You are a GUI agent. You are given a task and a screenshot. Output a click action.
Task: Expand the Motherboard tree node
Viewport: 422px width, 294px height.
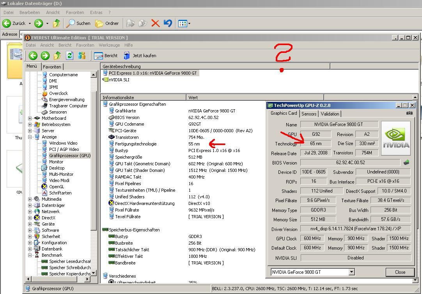(30, 118)
